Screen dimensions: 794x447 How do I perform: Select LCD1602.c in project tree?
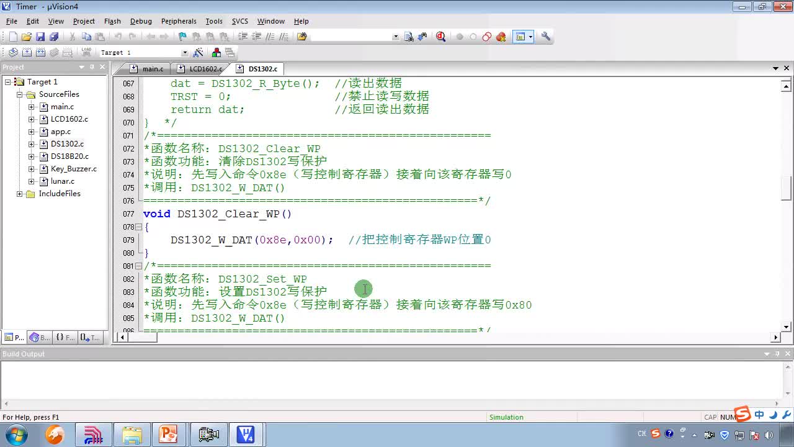[x=69, y=119]
